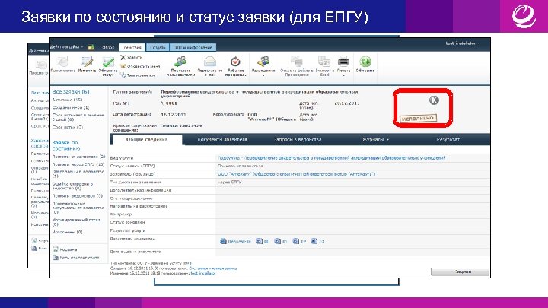Select the Создать ribbon tab

click(x=158, y=47)
